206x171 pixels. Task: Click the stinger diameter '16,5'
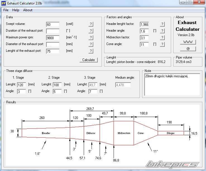coord(194,133)
